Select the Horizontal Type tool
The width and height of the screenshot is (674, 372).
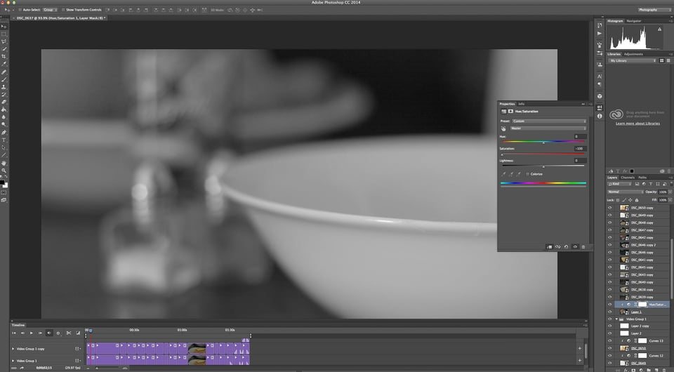[4, 140]
